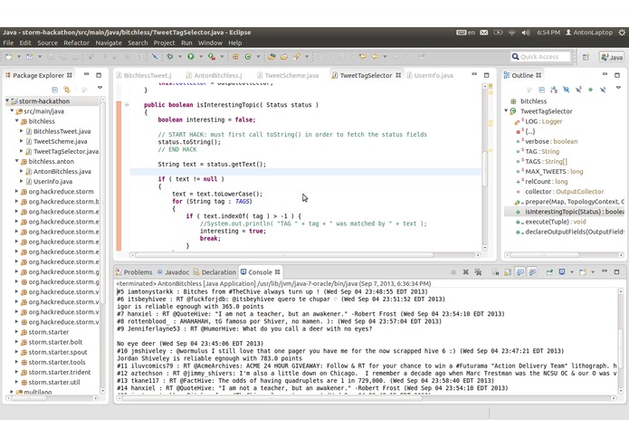The width and height of the screenshot is (629, 447).
Task: Expand the BitchlessTweet.java tree node
Action: 21,131
